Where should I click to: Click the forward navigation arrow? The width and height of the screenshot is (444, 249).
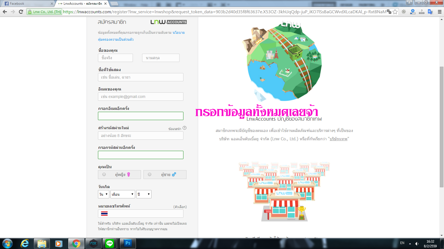13,12
